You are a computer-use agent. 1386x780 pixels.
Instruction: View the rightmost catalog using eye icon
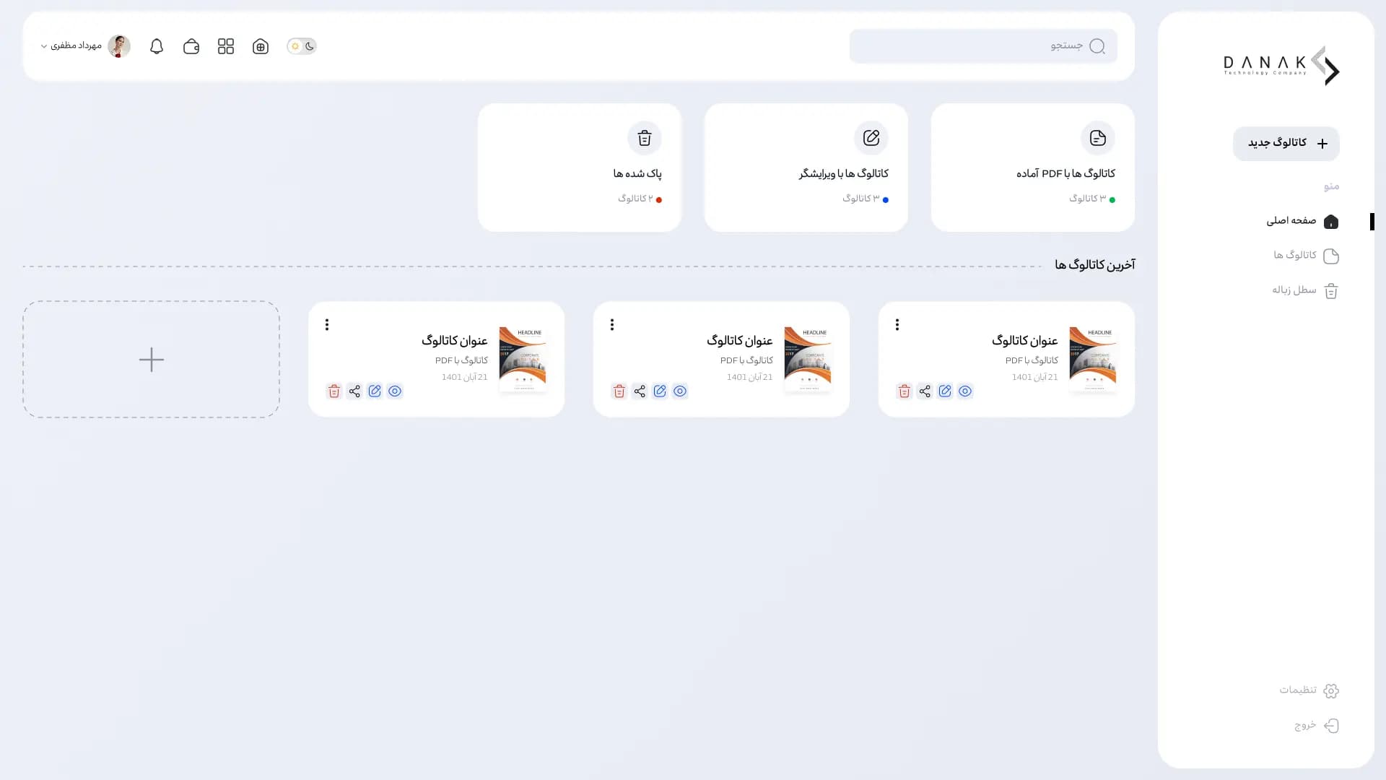click(x=965, y=391)
